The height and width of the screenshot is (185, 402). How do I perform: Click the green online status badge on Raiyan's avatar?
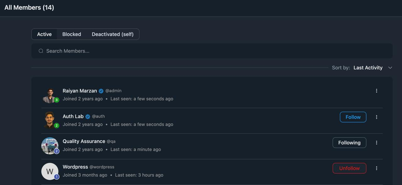click(x=57, y=100)
